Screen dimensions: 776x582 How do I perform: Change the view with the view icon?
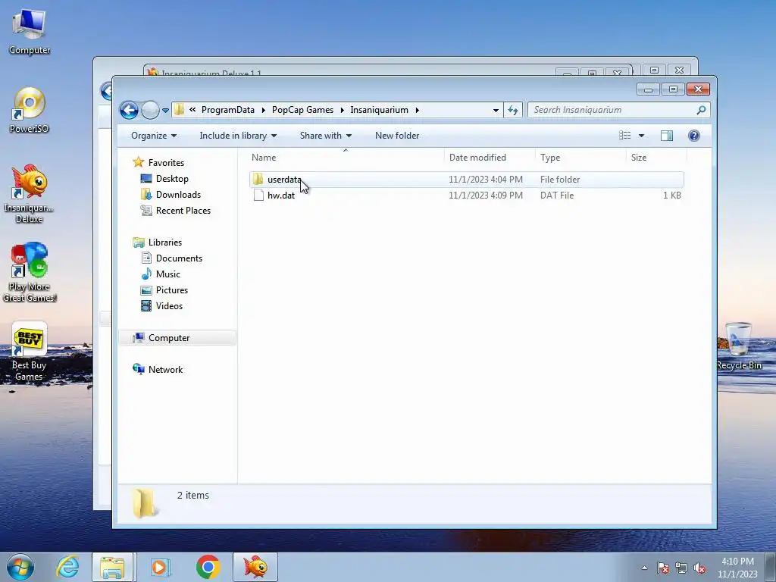click(625, 136)
